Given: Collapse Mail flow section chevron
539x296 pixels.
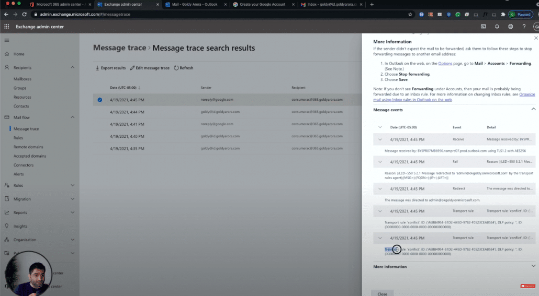Looking at the screenshot, I should click(x=73, y=117).
